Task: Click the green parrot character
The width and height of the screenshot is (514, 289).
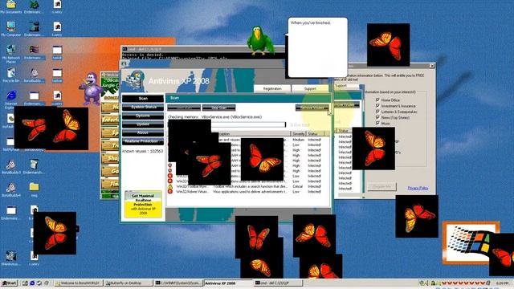Action: point(260,40)
